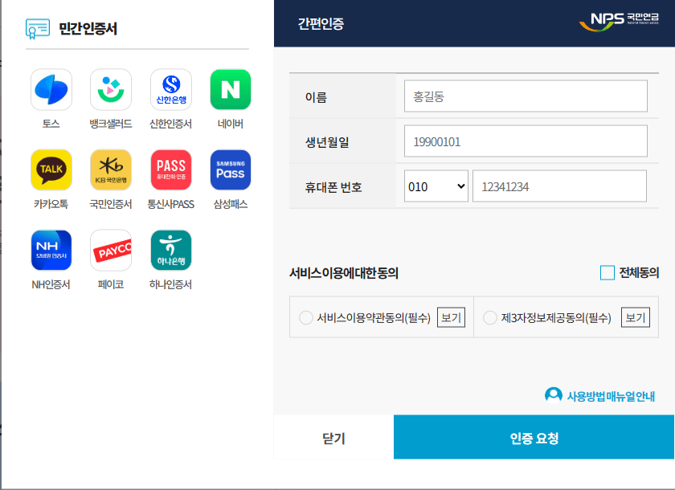This screenshot has width=675, height=490.
Task: Select the 서비스이용약관동의 radio button
Action: click(x=306, y=316)
